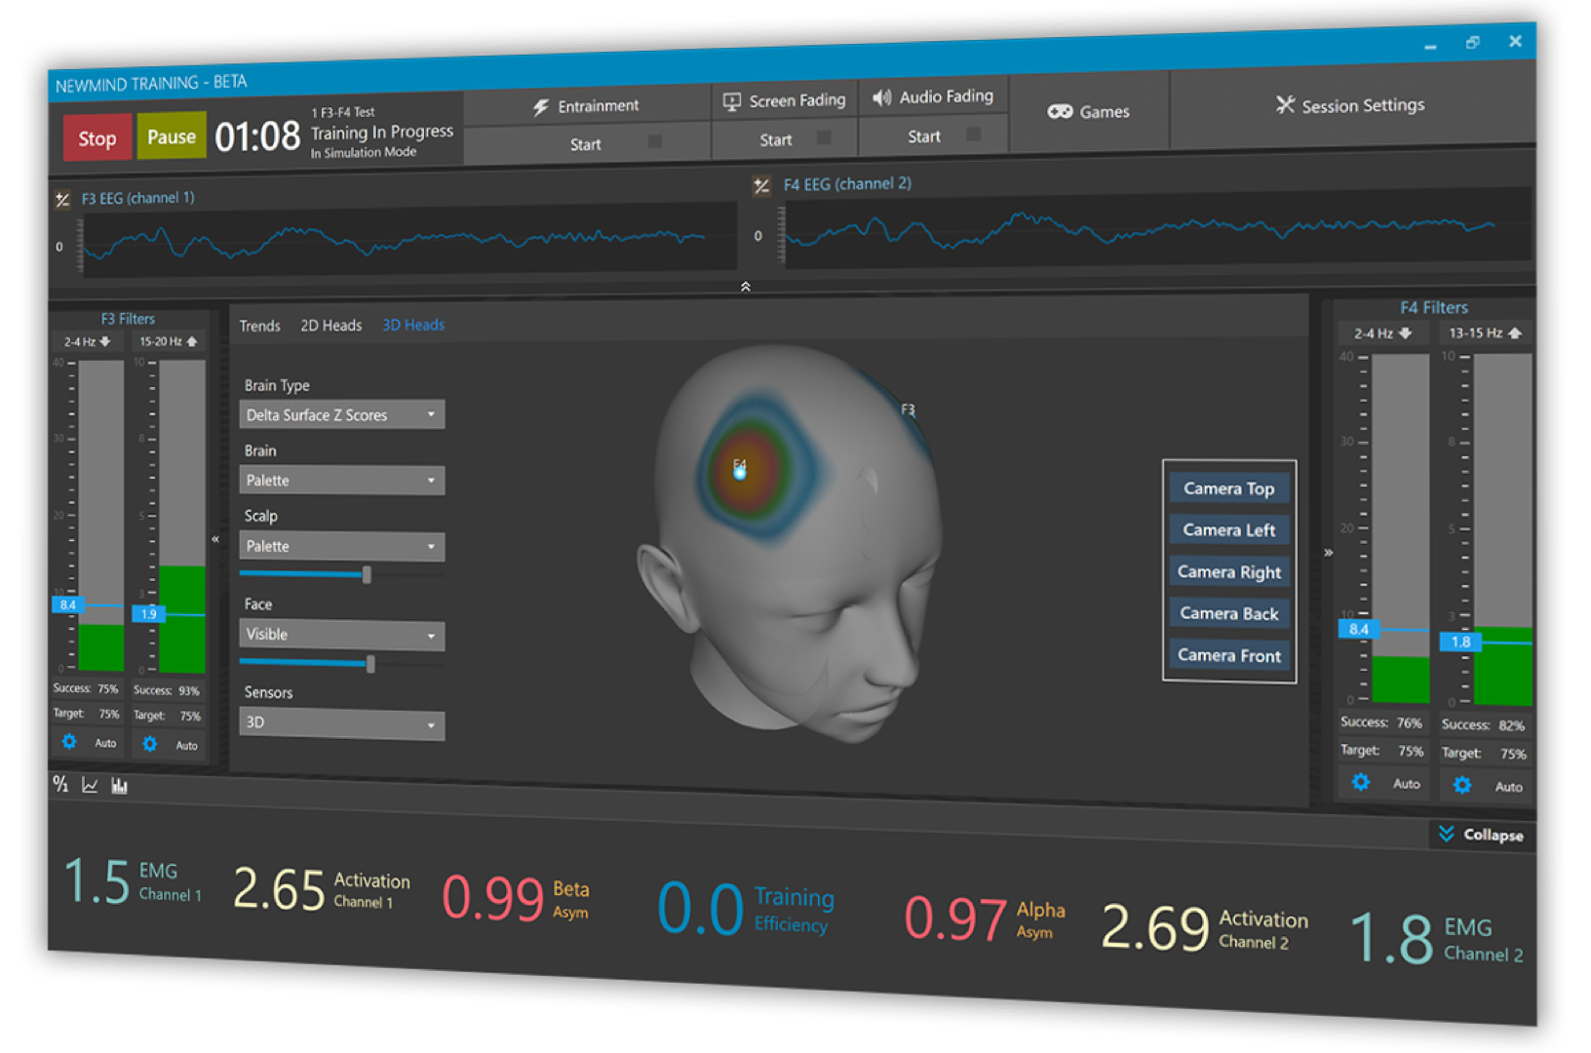This screenshot has height=1053, width=1591.
Task: Click the F4 EEG channel scale icon
Action: click(x=761, y=186)
